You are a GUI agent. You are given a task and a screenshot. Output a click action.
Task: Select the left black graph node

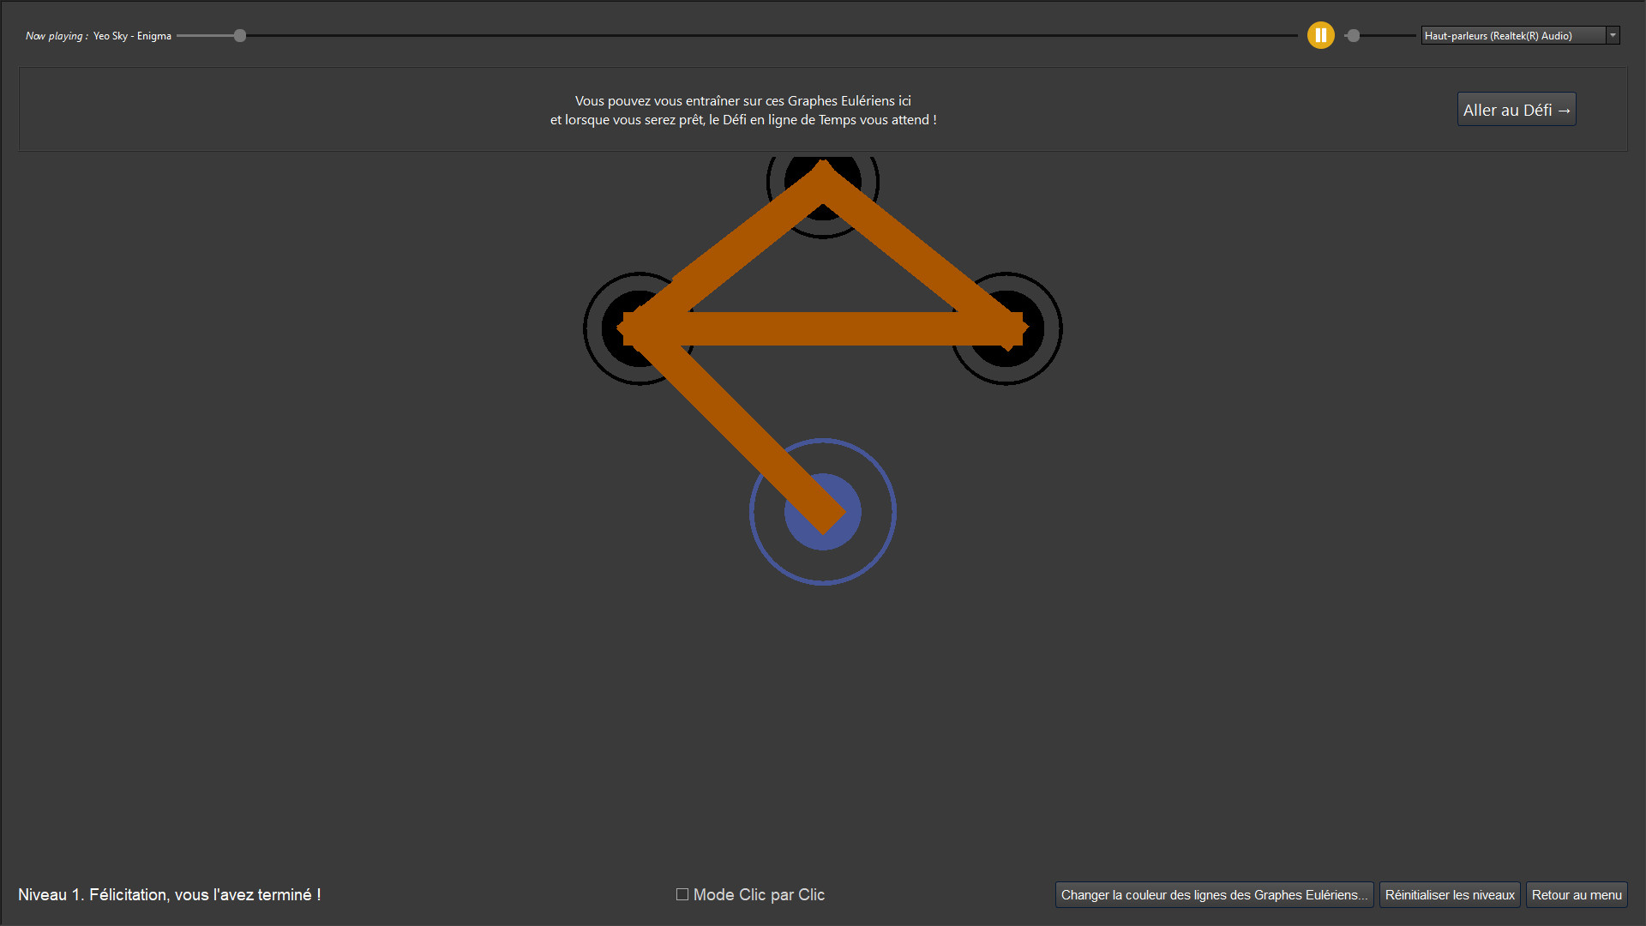point(637,328)
